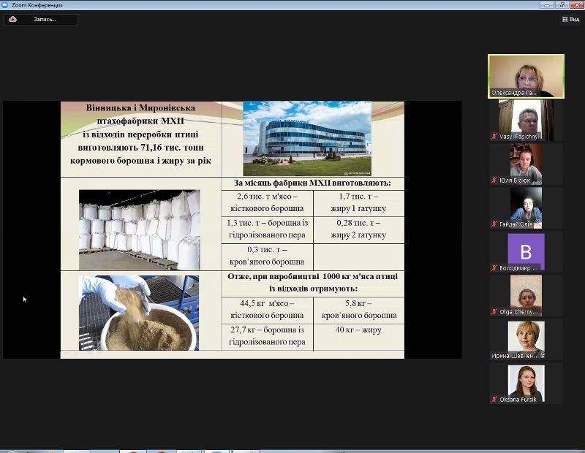This screenshot has width=585, height=453.
Task: Click the recording indicator icon
Action: (12, 20)
